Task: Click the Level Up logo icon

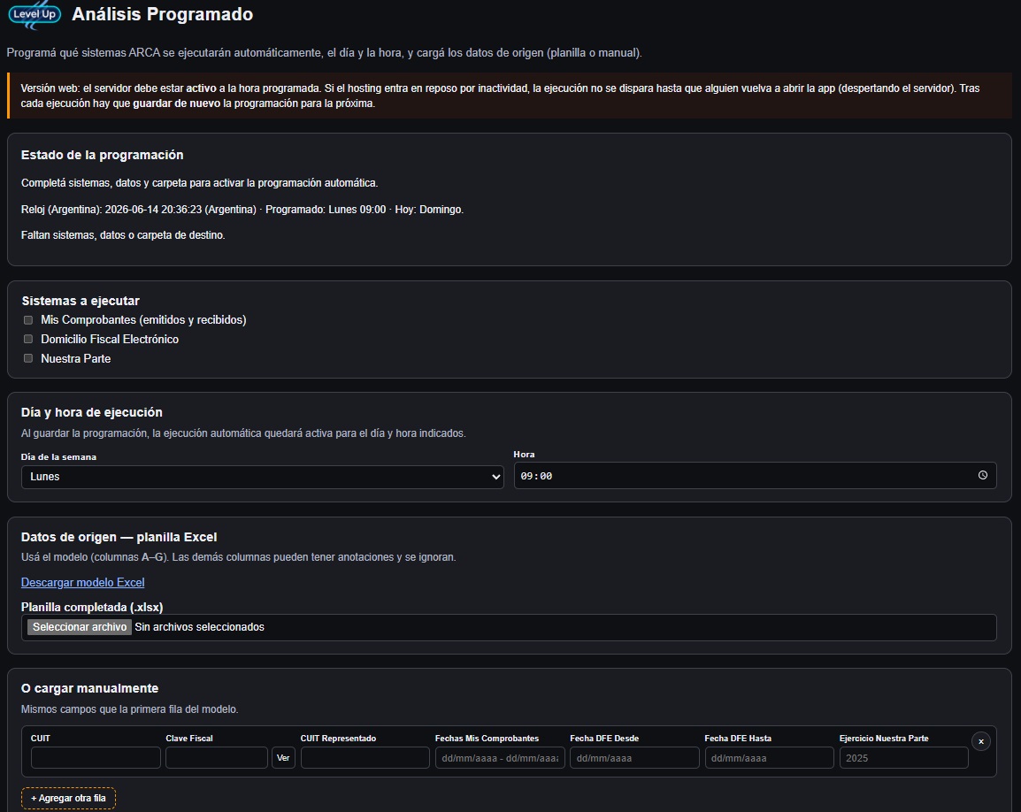Action: [35, 15]
